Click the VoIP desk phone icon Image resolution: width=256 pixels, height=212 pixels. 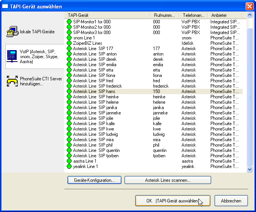click(12, 57)
